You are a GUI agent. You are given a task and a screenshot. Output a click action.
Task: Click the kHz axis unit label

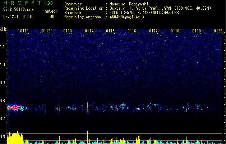tap(3, 29)
